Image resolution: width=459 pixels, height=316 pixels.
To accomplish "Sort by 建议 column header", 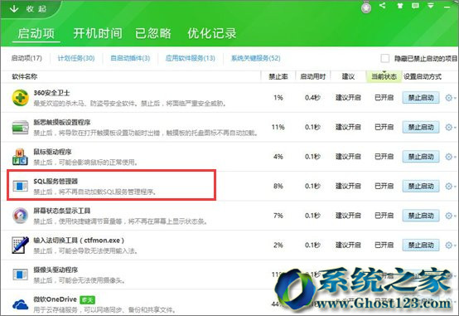I will click(348, 76).
